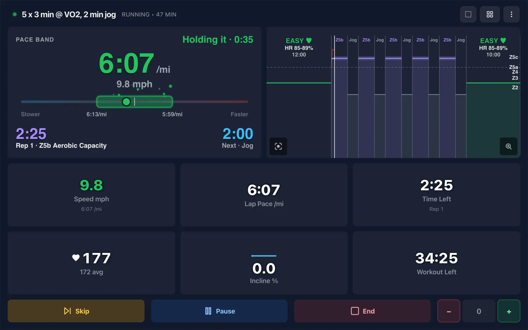528x330 pixels.
Task: Click Rep 1 · Z5b Aerobic Capacity
Action: pos(61,146)
